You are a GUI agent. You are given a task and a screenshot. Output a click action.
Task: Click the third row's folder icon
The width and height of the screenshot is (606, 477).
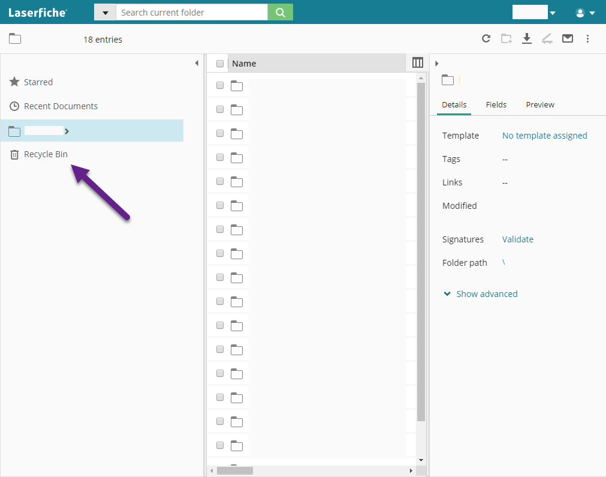point(237,134)
